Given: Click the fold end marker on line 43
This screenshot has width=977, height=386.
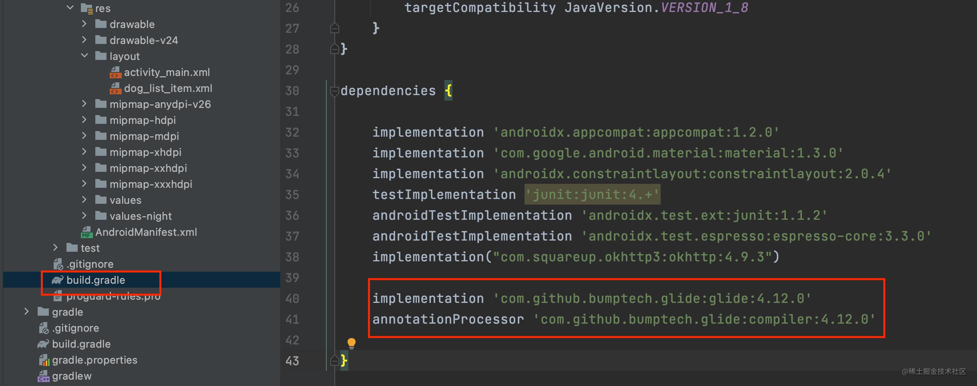Looking at the screenshot, I should [335, 361].
